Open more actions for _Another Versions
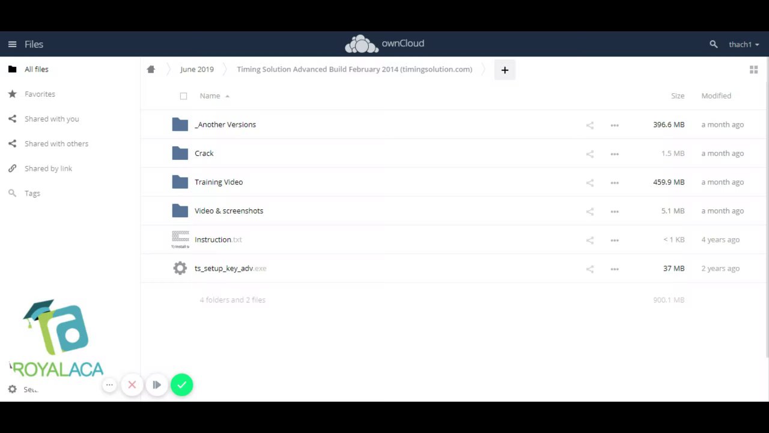769x433 pixels. click(x=615, y=125)
